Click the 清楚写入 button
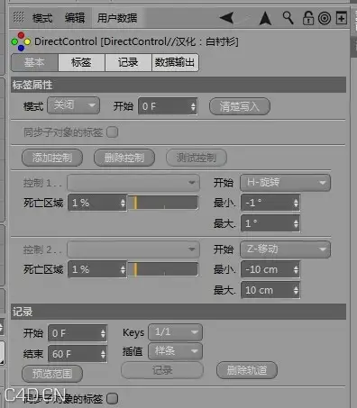The width and height of the screenshot is (357, 408). 240,106
